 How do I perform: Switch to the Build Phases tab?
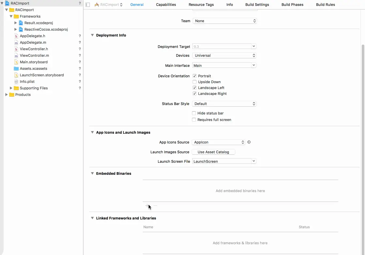pyautogui.click(x=292, y=5)
